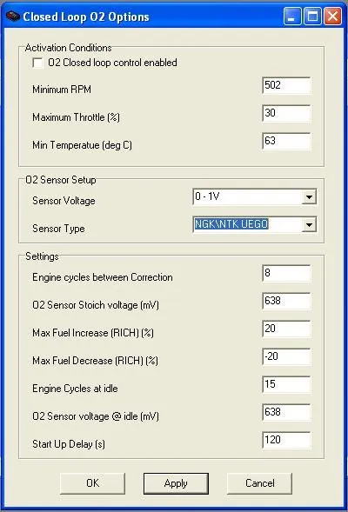Click the Engine Cycles at idle field
The width and height of the screenshot is (348, 512).
(x=286, y=384)
